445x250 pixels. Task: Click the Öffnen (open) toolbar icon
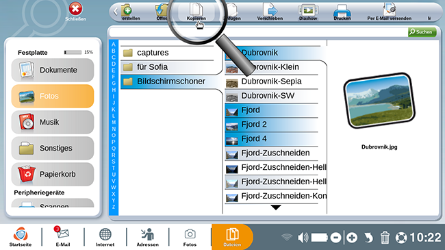pos(162,12)
